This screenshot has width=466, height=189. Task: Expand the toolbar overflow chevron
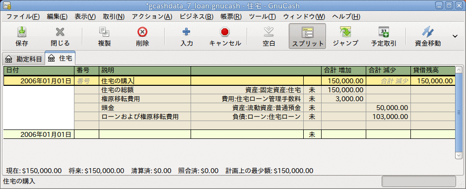click(455, 36)
